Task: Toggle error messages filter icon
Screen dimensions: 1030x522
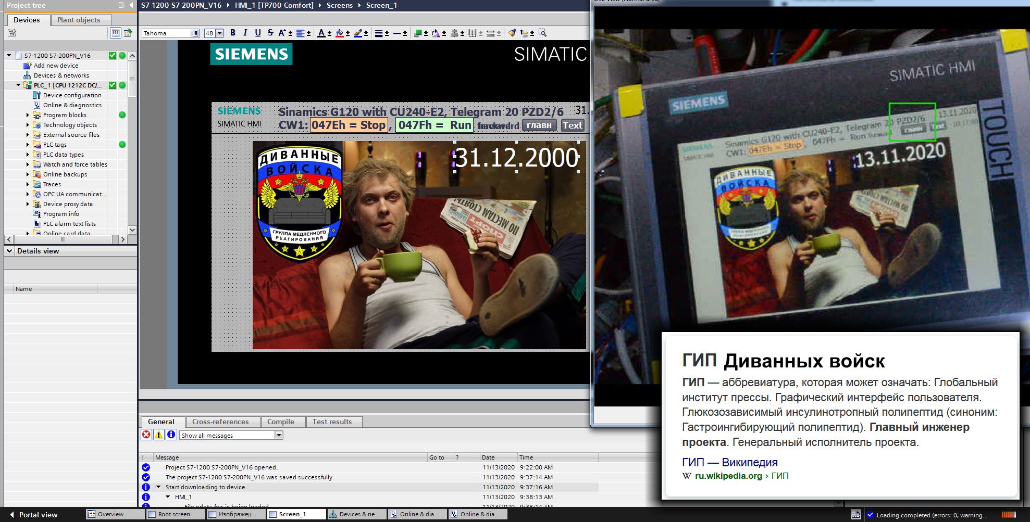Action: click(146, 435)
